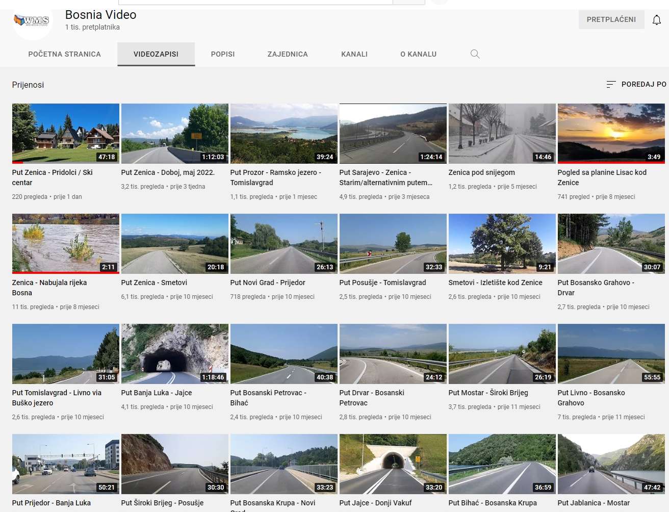Open the POREDAJ PO sort dropdown

coord(636,84)
